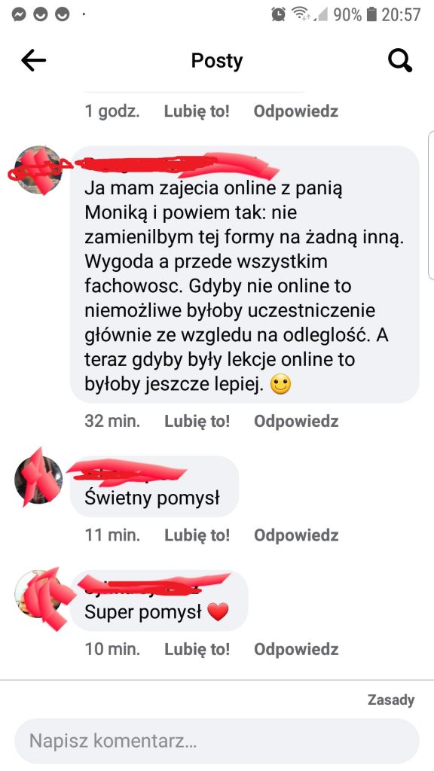This screenshot has width=434, height=771.
Task: Like the Świetny pomysł comment
Action: [x=197, y=535]
